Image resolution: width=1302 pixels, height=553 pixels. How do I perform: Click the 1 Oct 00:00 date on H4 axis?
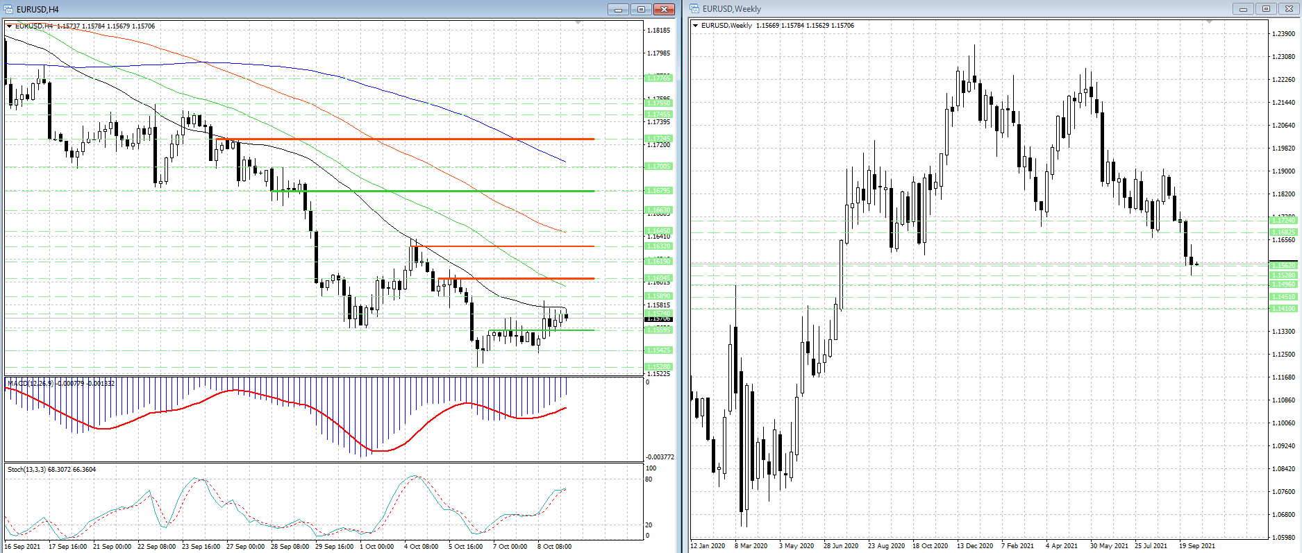click(376, 547)
